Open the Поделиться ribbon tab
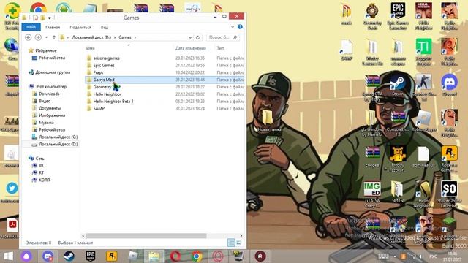This screenshot has width=468, height=263. pyautogui.click(x=80, y=27)
